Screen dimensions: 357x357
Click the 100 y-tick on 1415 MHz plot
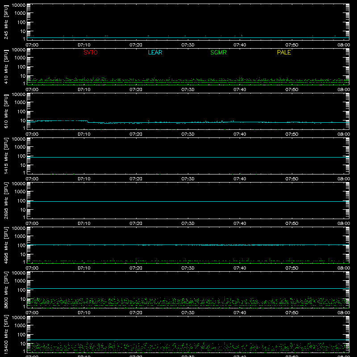click(21, 156)
